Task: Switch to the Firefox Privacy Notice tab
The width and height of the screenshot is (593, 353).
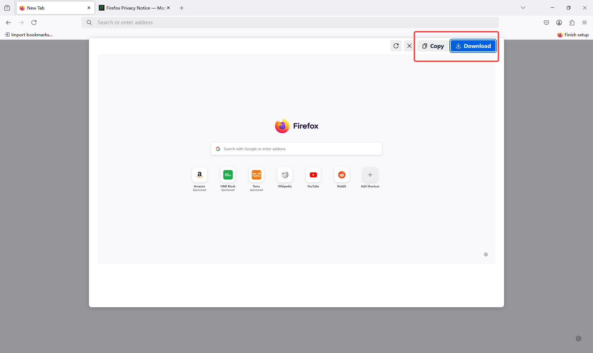Action: tap(131, 8)
